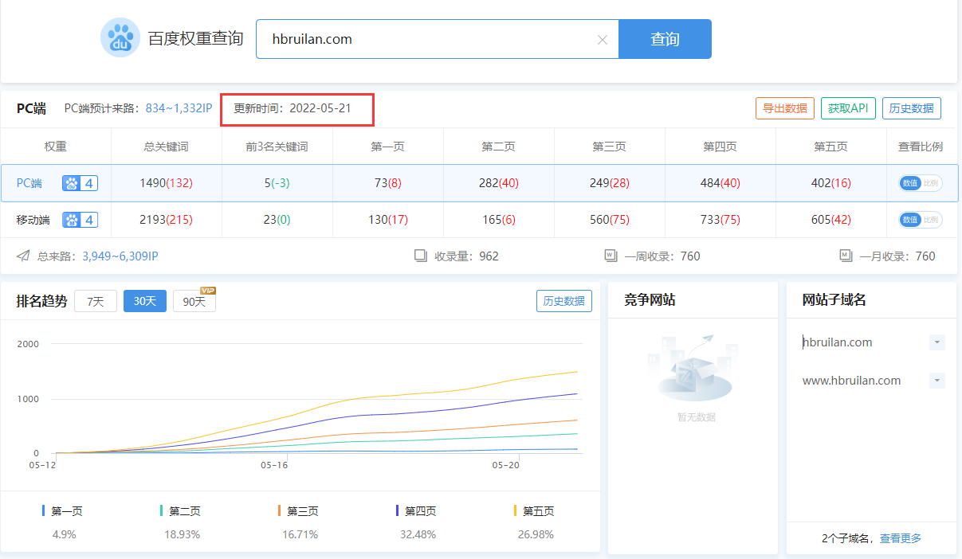Click the 一周收录 icon

click(611, 256)
